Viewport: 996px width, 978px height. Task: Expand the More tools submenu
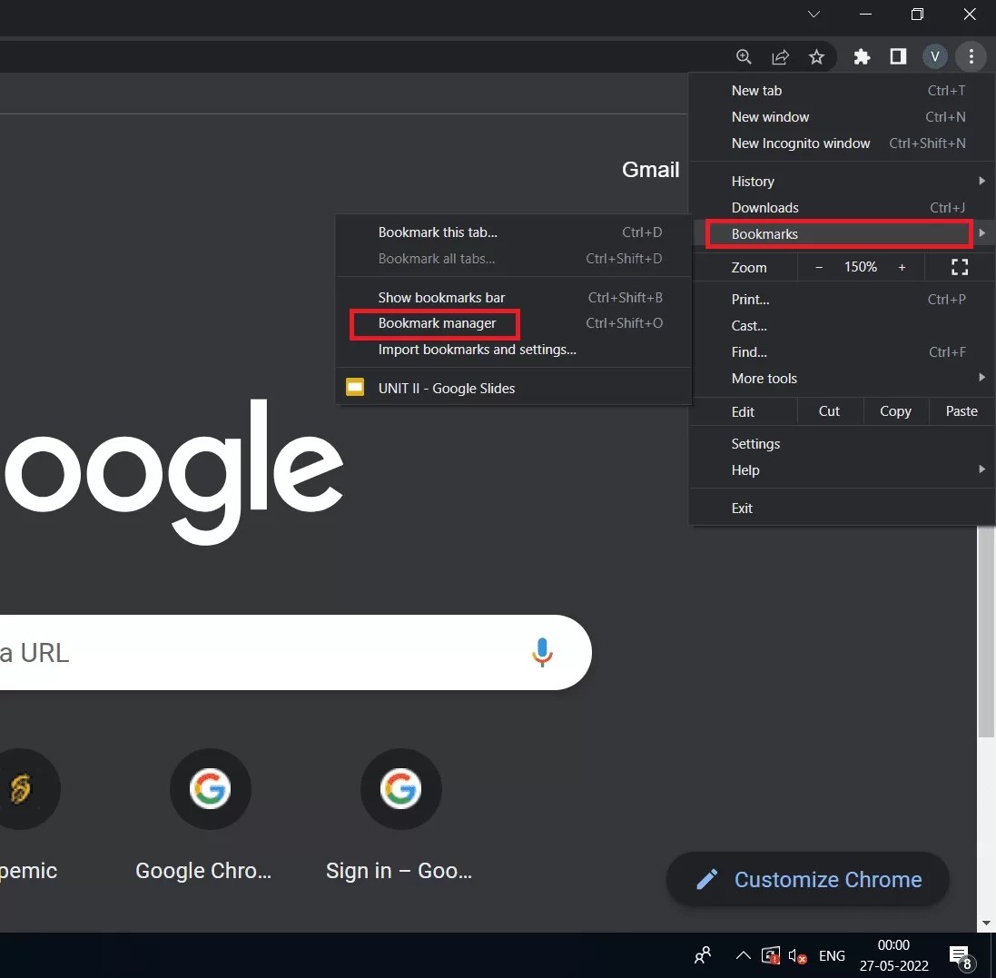click(981, 379)
